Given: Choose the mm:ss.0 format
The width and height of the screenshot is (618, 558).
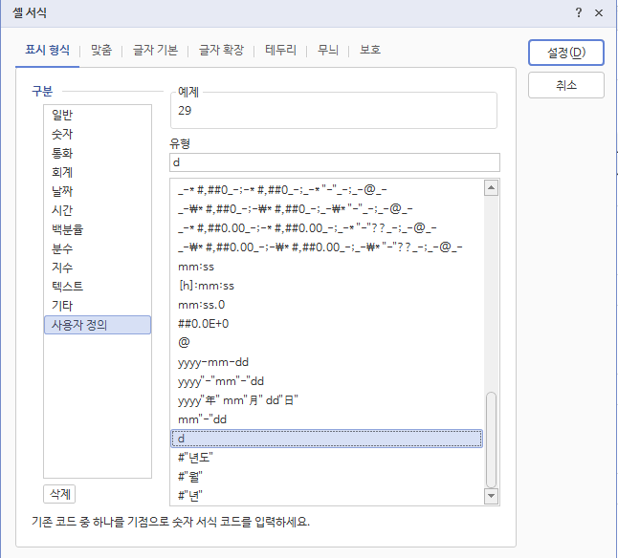Looking at the screenshot, I should (327, 305).
